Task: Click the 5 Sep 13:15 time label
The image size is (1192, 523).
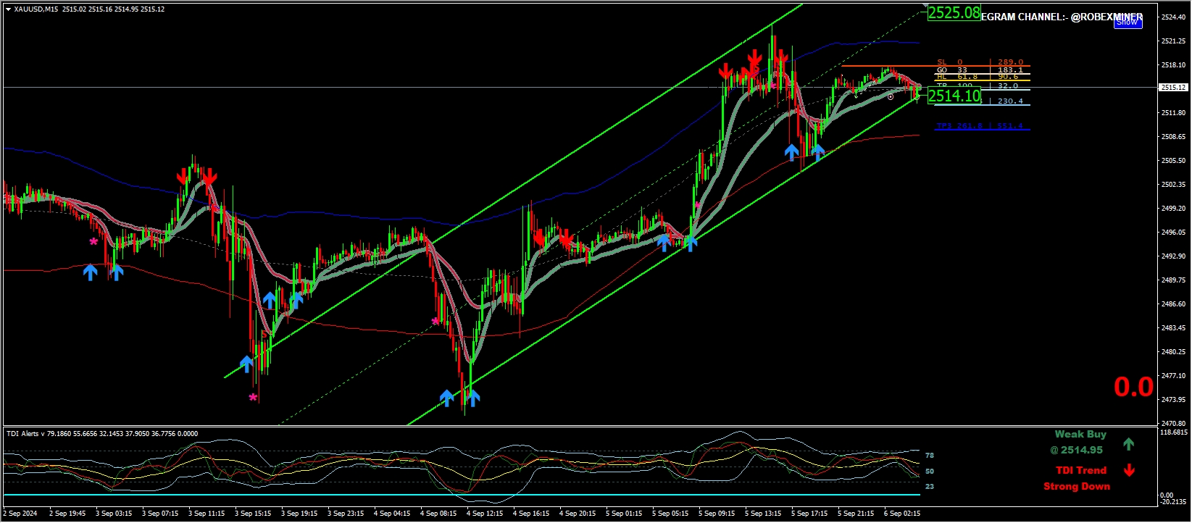Action: (763, 514)
